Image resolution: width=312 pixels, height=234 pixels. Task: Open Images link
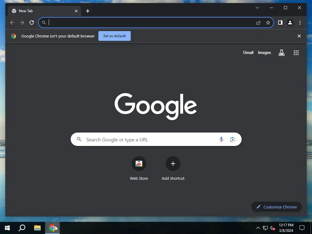pos(264,52)
